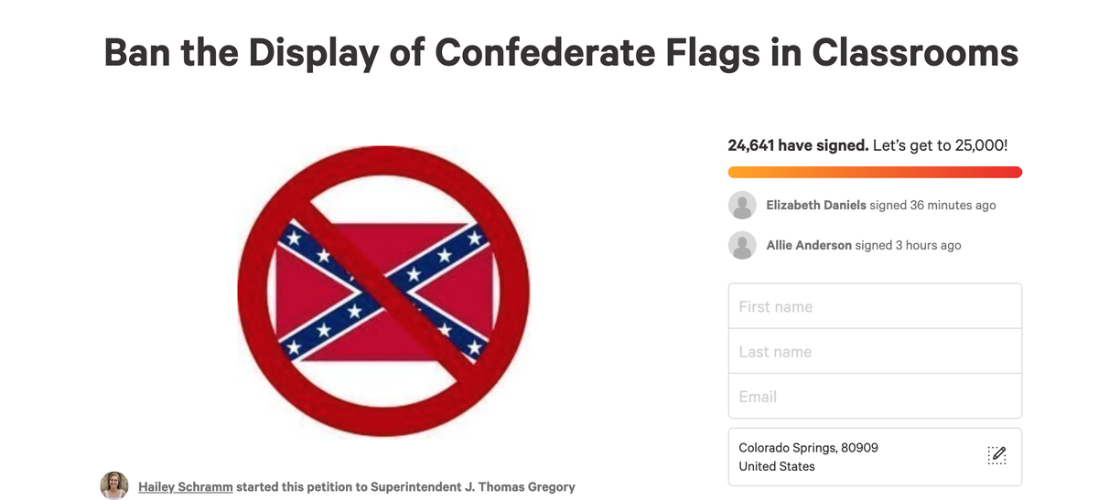
Task: Click Allie Anderson's avatar icon
Action: (x=742, y=245)
